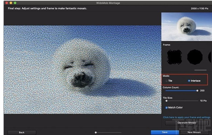Image resolution: width=212 pixels, height=135 pixels.
Task: Click the New Mosaic button
Action: tap(194, 132)
